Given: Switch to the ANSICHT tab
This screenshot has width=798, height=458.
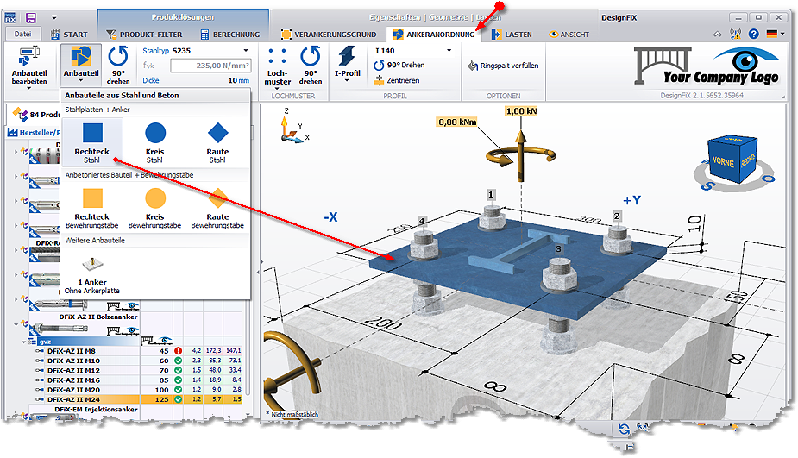Looking at the screenshot, I should pyautogui.click(x=569, y=35).
